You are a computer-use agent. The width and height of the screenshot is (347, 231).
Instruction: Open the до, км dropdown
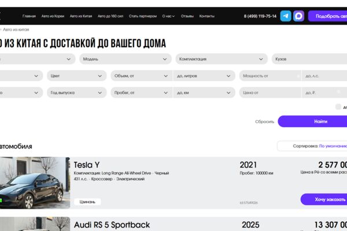[x=204, y=92]
